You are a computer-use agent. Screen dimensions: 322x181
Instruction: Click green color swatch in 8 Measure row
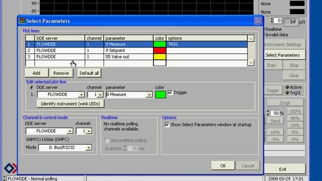pos(159,44)
